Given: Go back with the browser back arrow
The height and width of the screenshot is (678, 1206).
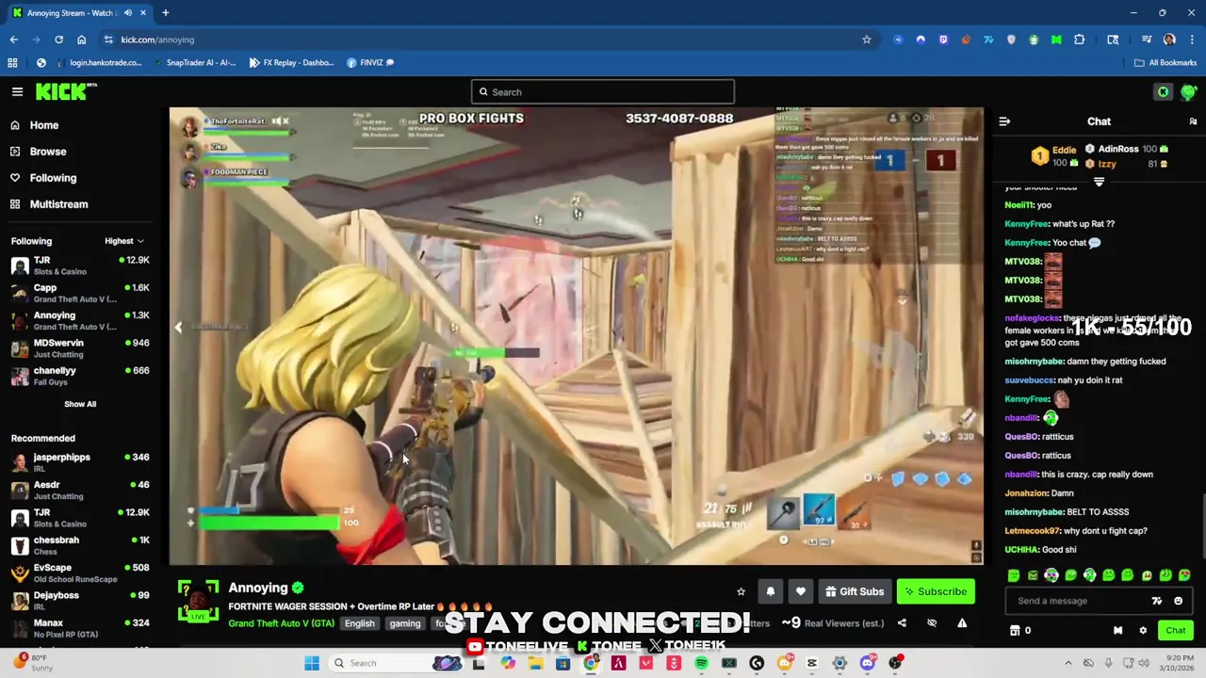Looking at the screenshot, I should click(x=14, y=40).
